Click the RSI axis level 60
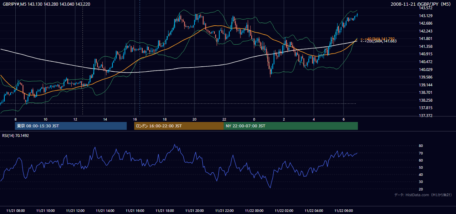 pyautogui.click(x=421, y=160)
